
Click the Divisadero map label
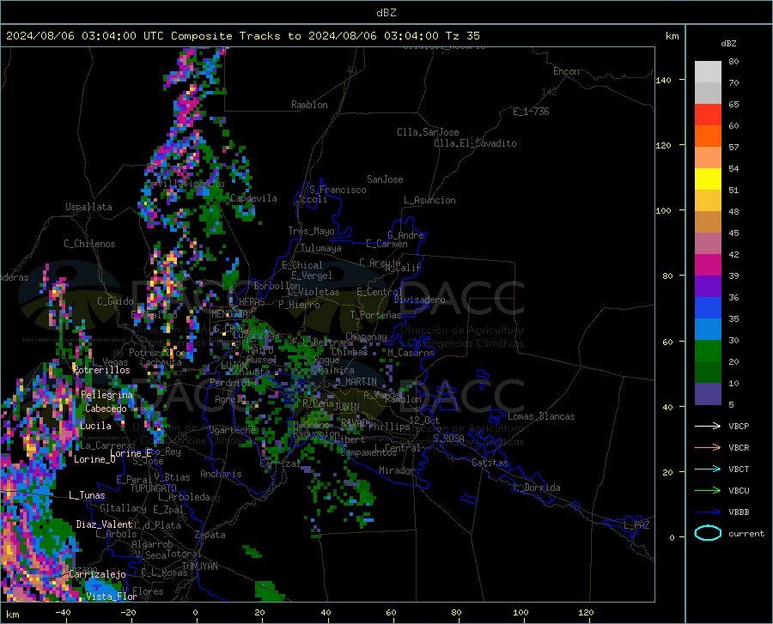coord(419,300)
